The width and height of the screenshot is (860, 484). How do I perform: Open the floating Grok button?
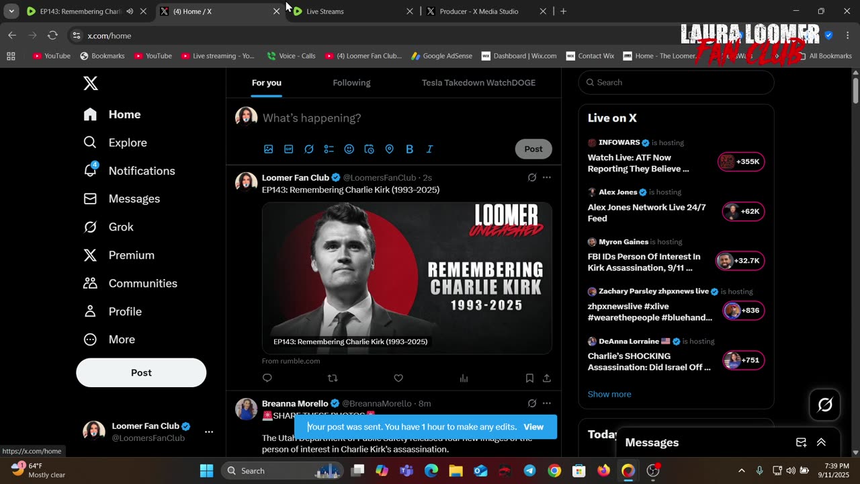tap(825, 405)
